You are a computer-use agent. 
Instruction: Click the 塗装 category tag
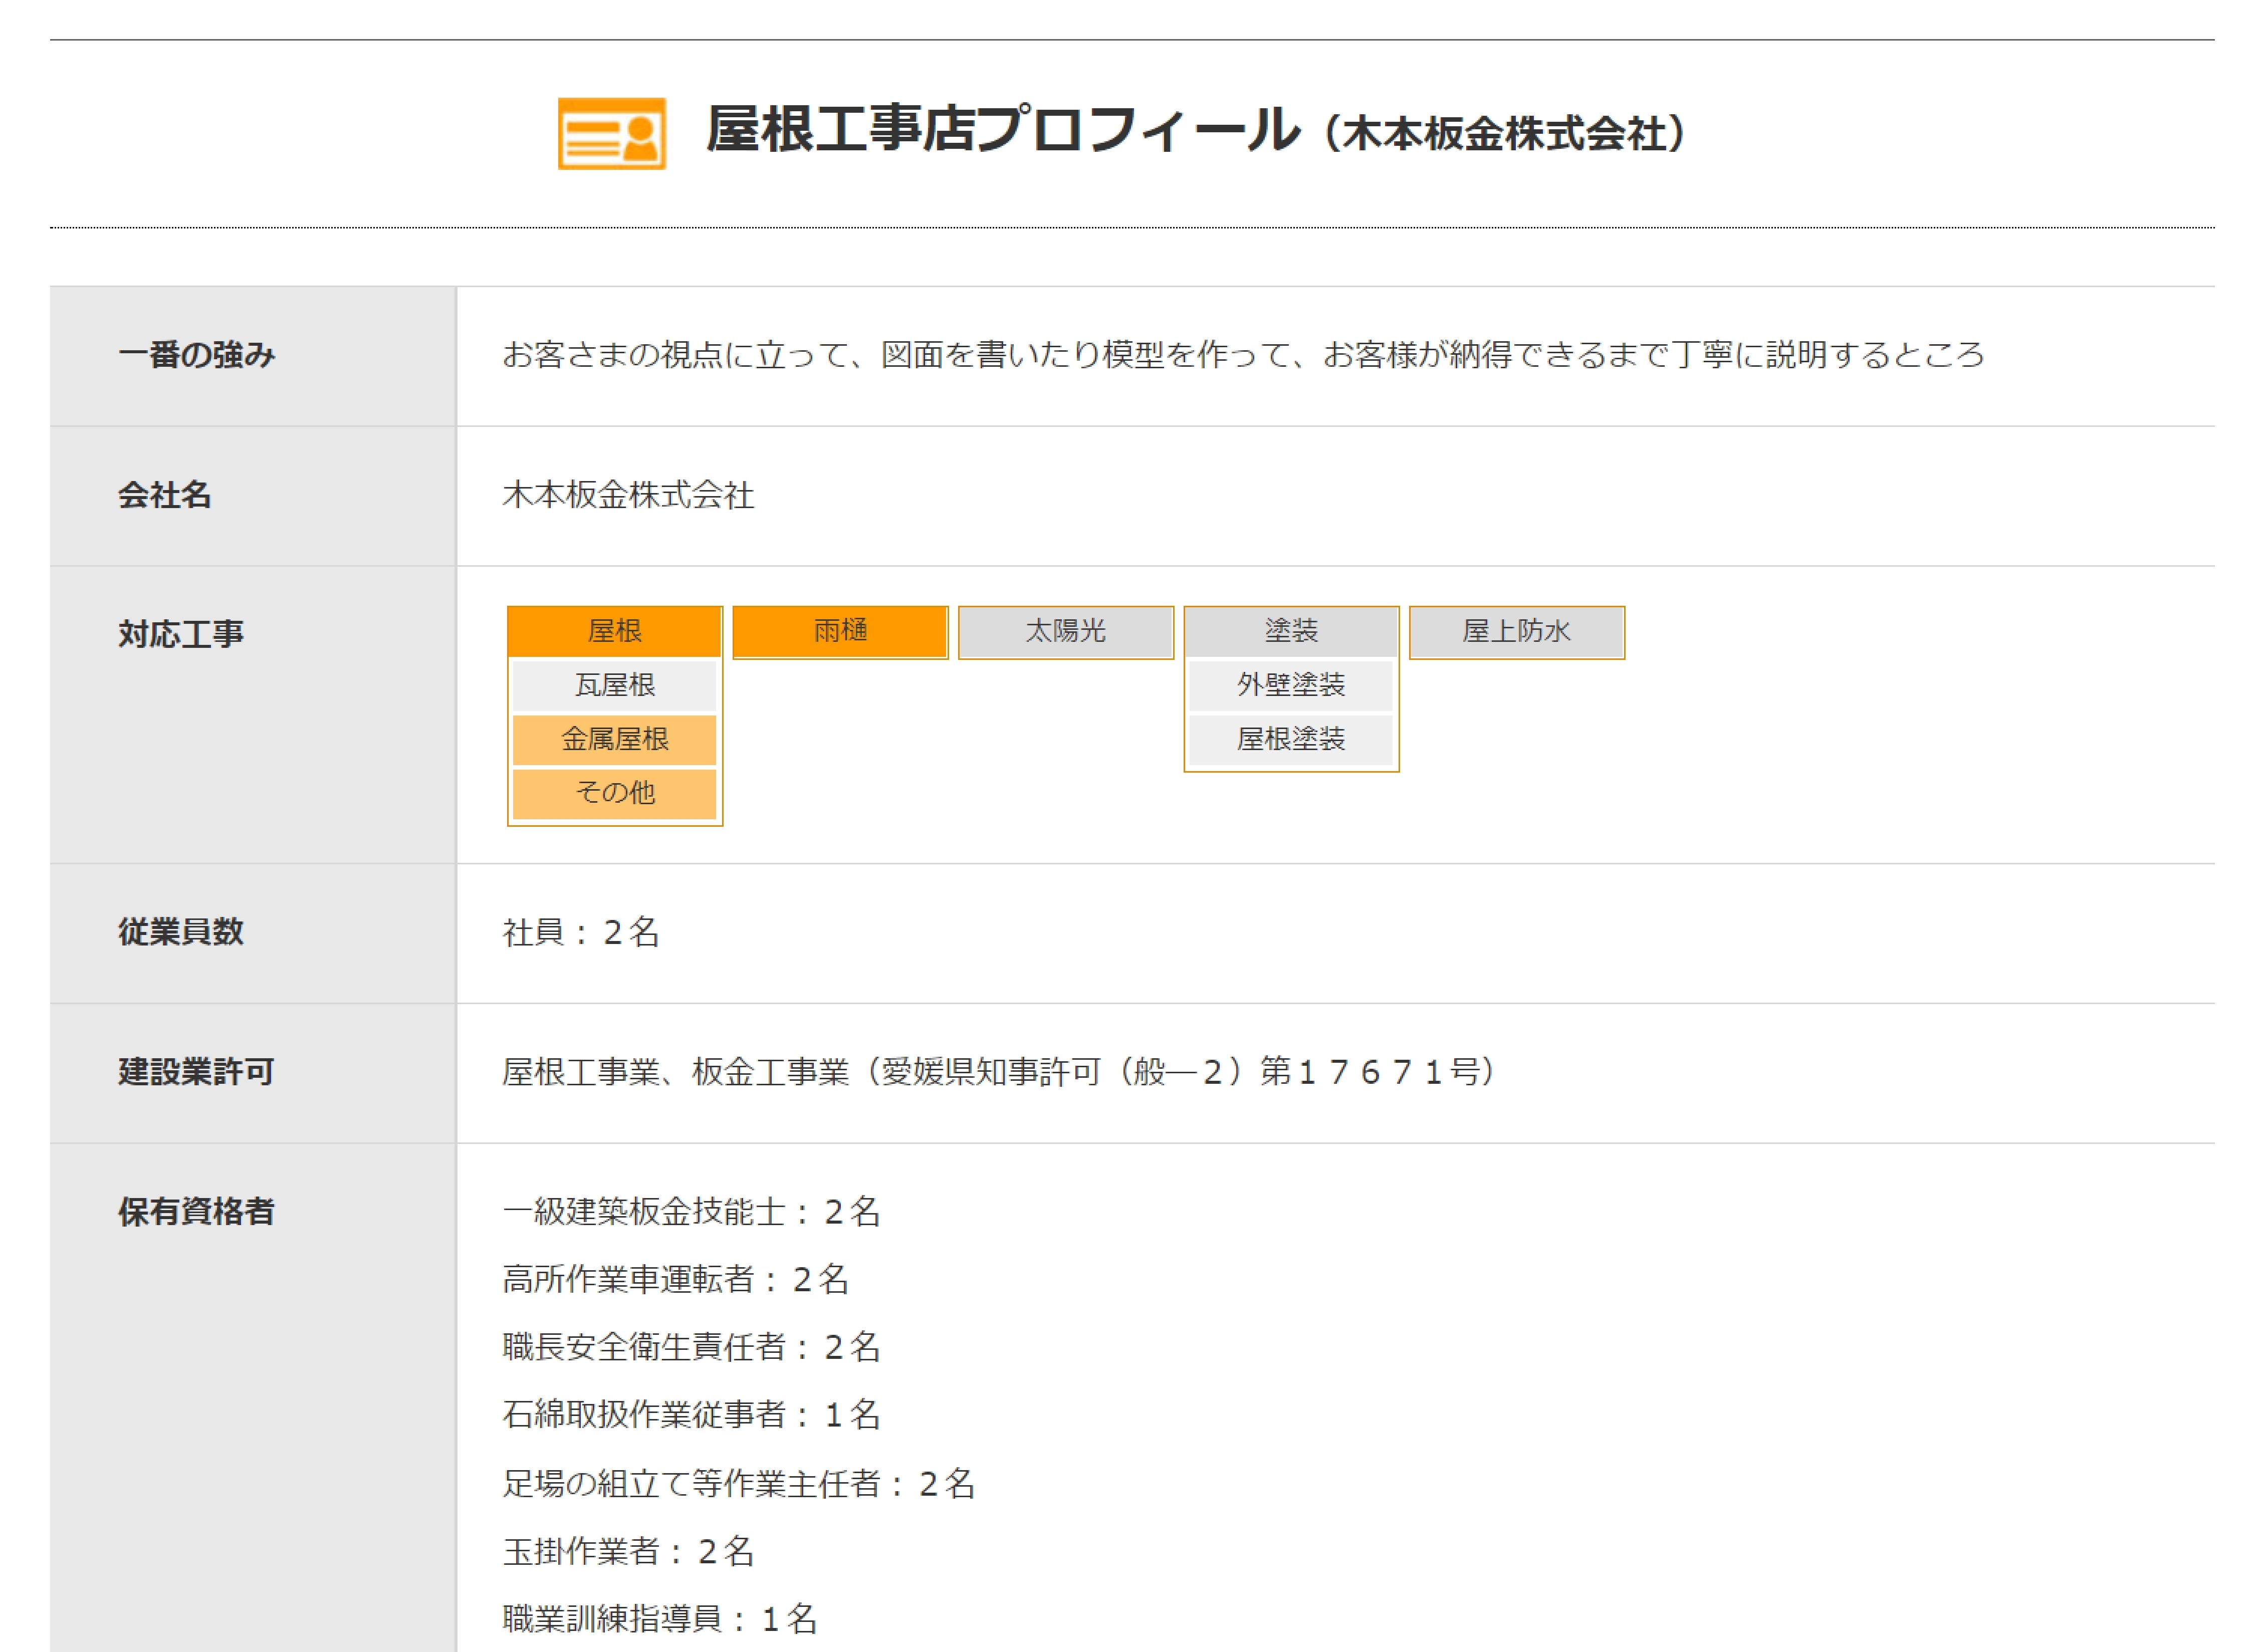pos(1290,631)
